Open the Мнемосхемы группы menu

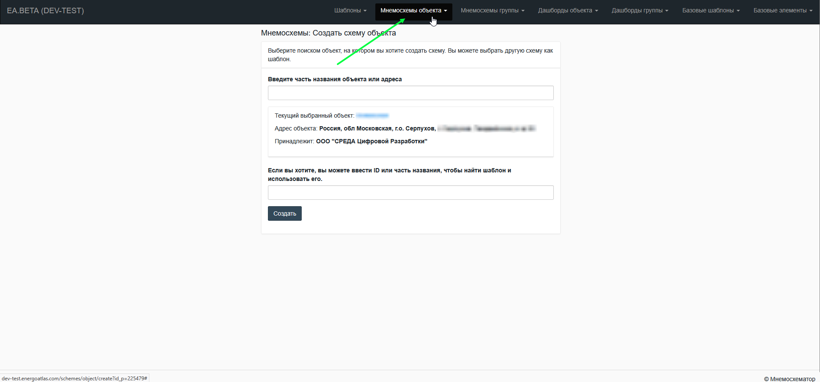492,10
